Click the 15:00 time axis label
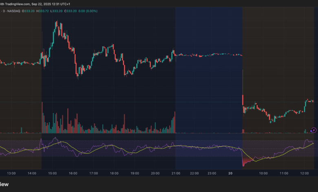This screenshot has width=318, height=192. coord(52,173)
